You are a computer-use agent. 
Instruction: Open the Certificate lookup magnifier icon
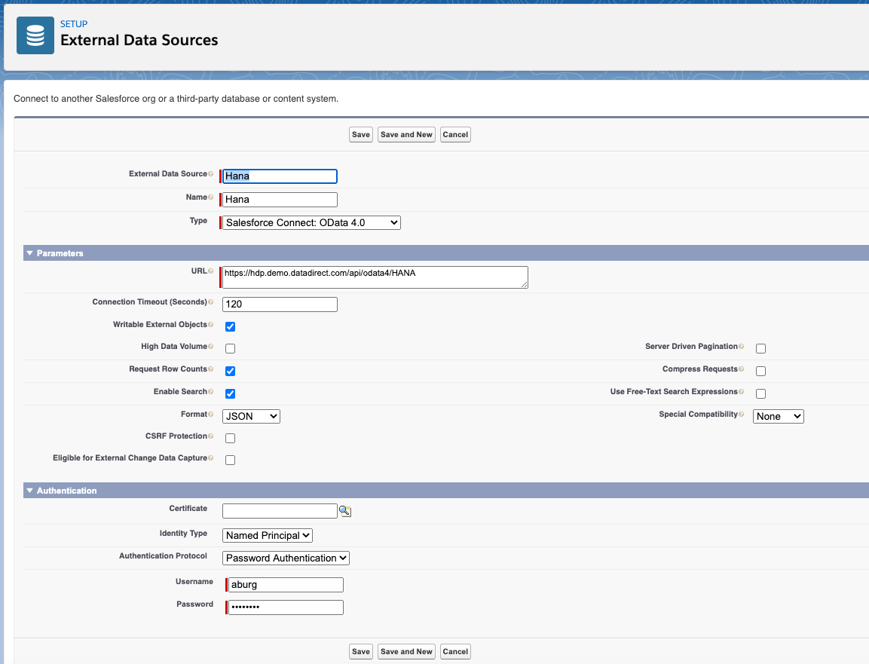[x=345, y=511]
